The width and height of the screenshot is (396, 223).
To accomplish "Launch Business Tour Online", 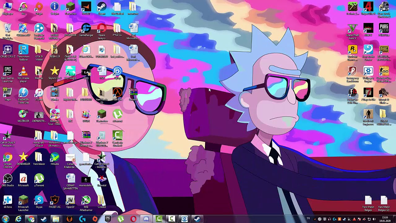I will pyautogui.click(x=55, y=117).
